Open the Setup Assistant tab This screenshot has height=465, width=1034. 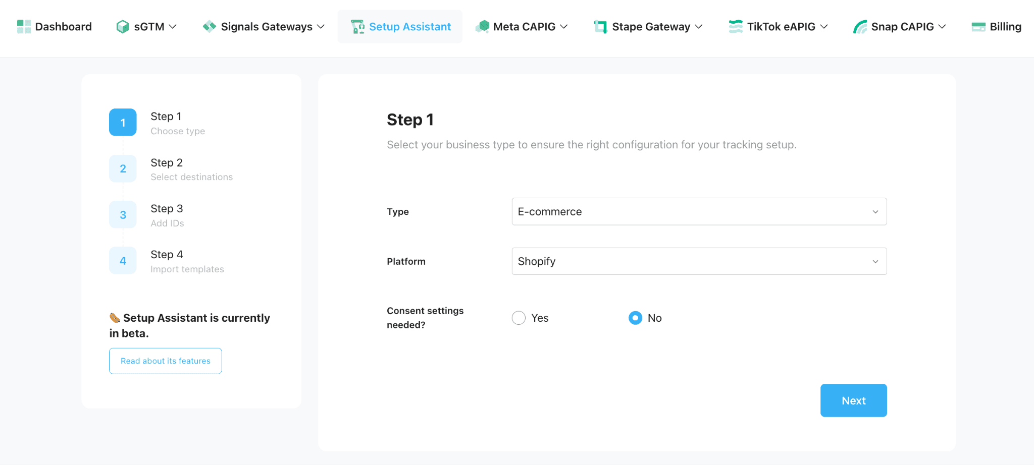click(400, 27)
